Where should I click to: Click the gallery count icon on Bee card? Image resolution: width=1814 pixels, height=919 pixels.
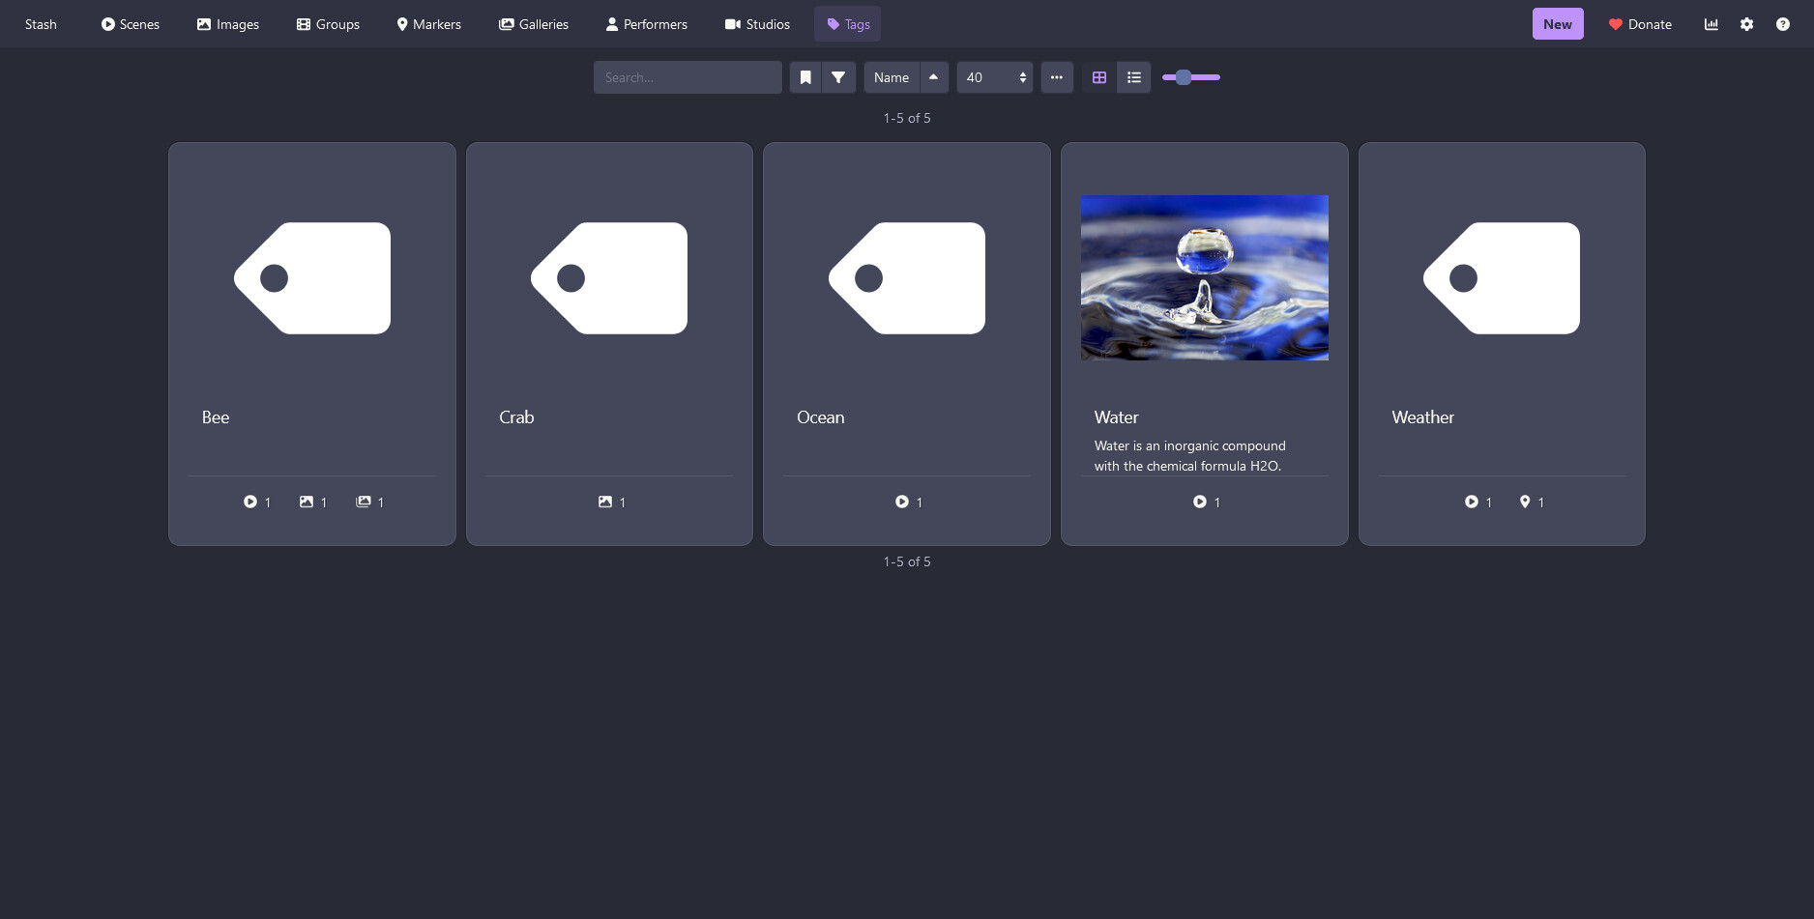point(364,502)
